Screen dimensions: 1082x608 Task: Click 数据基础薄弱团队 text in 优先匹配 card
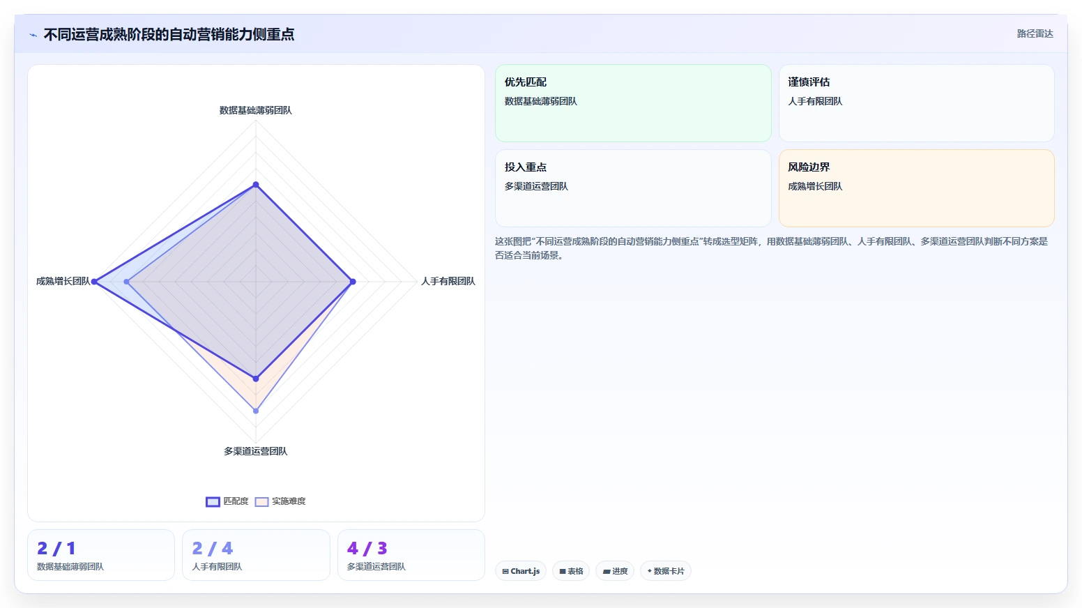(541, 101)
